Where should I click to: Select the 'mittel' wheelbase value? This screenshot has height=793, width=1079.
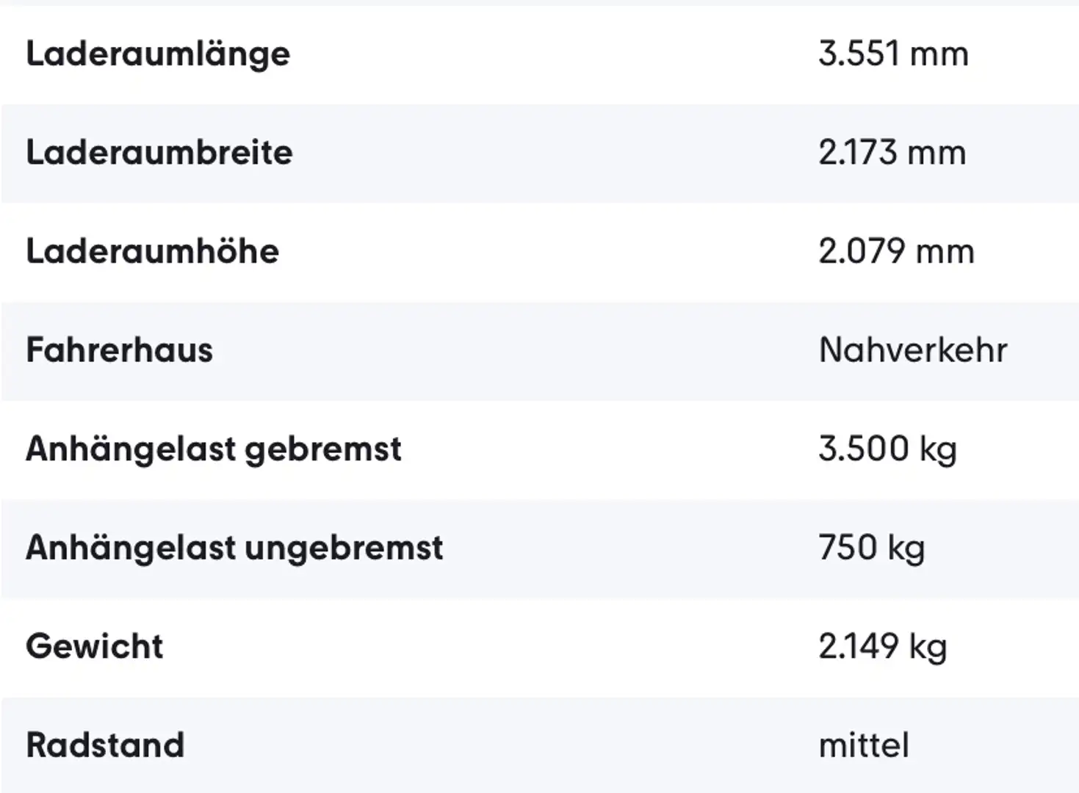864,745
